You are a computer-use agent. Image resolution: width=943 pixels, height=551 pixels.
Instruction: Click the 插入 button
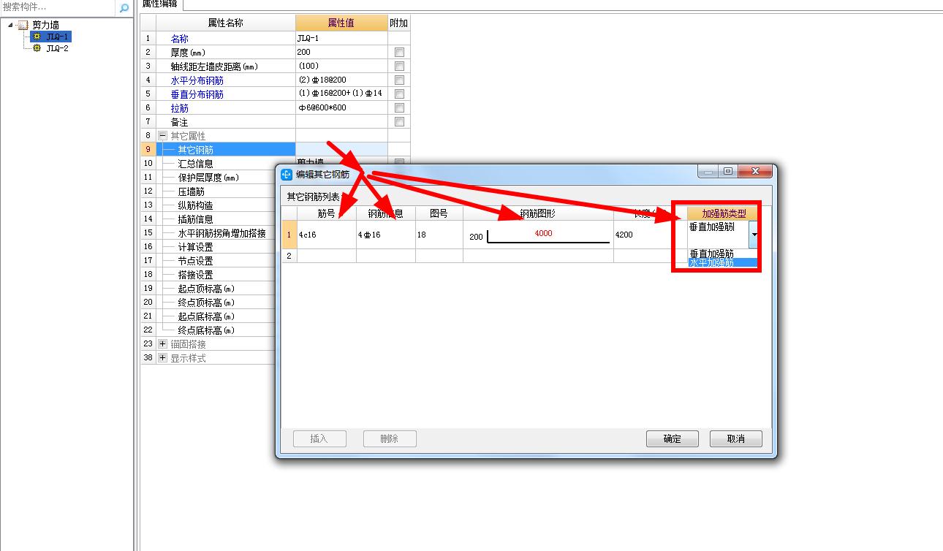point(319,438)
